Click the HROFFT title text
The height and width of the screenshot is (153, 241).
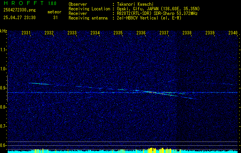point(24,3)
